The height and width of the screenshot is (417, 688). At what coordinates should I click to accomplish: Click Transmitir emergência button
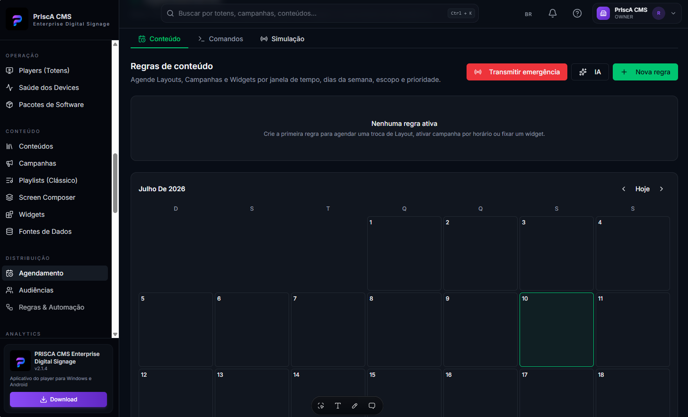[x=517, y=72]
